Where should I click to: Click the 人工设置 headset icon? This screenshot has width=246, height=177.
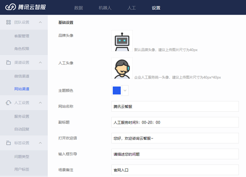[x=9, y=103]
